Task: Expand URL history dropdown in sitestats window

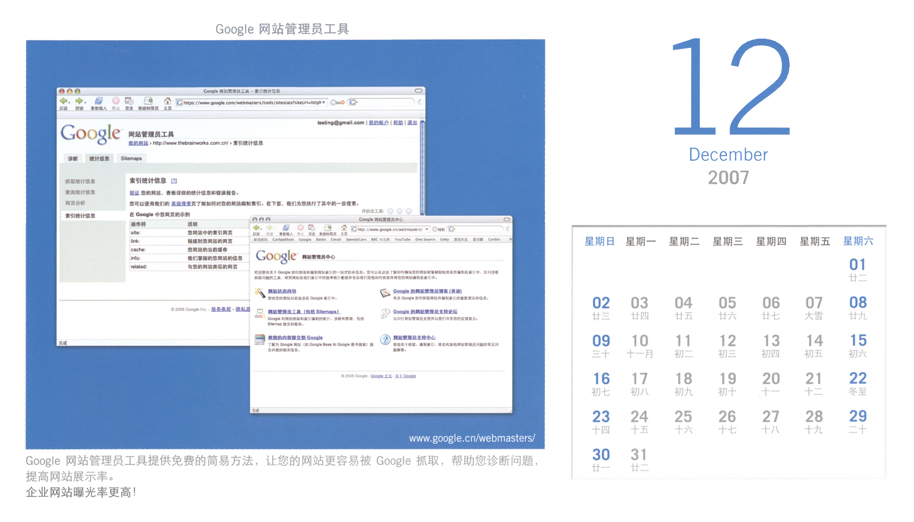Action: pyautogui.click(x=324, y=102)
